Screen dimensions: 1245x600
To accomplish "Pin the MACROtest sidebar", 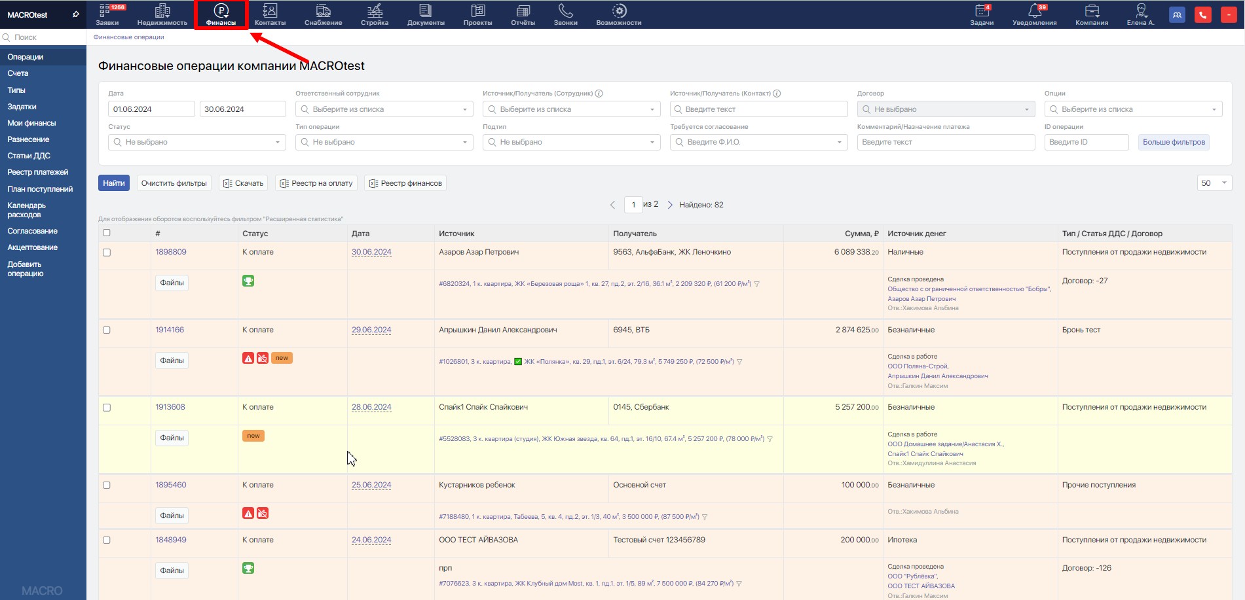I will pyautogui.click(x=76, y=14).
